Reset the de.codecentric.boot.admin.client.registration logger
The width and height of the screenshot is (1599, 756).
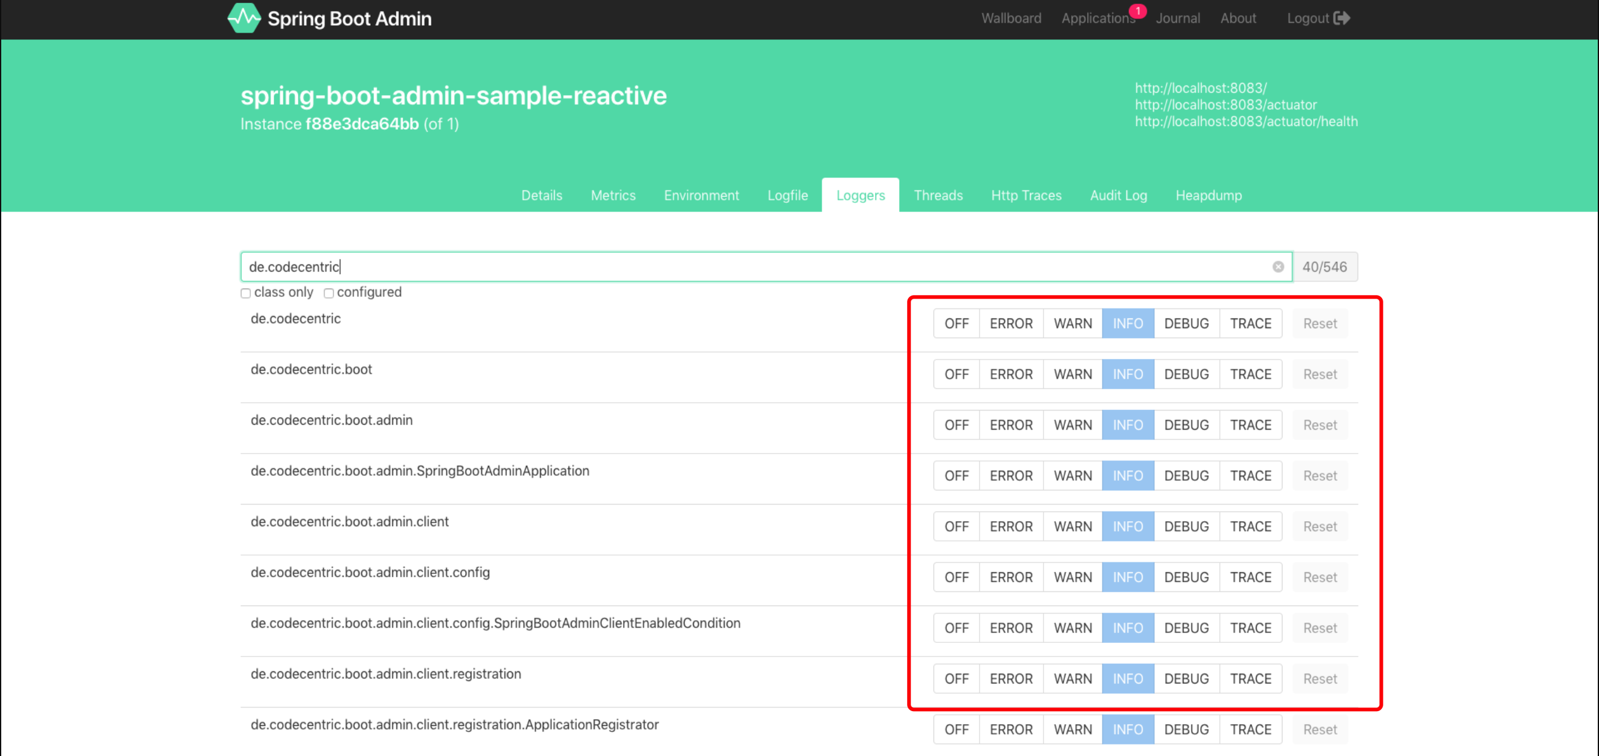1319,680
